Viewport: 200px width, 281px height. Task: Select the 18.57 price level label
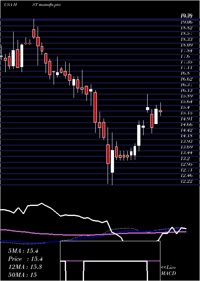(186, 34)
